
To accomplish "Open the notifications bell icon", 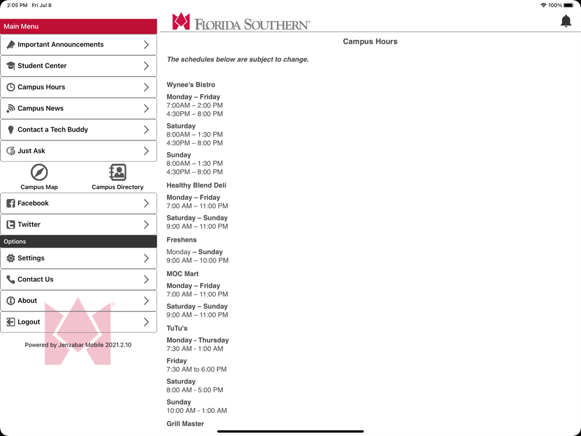I will [565, 21].
